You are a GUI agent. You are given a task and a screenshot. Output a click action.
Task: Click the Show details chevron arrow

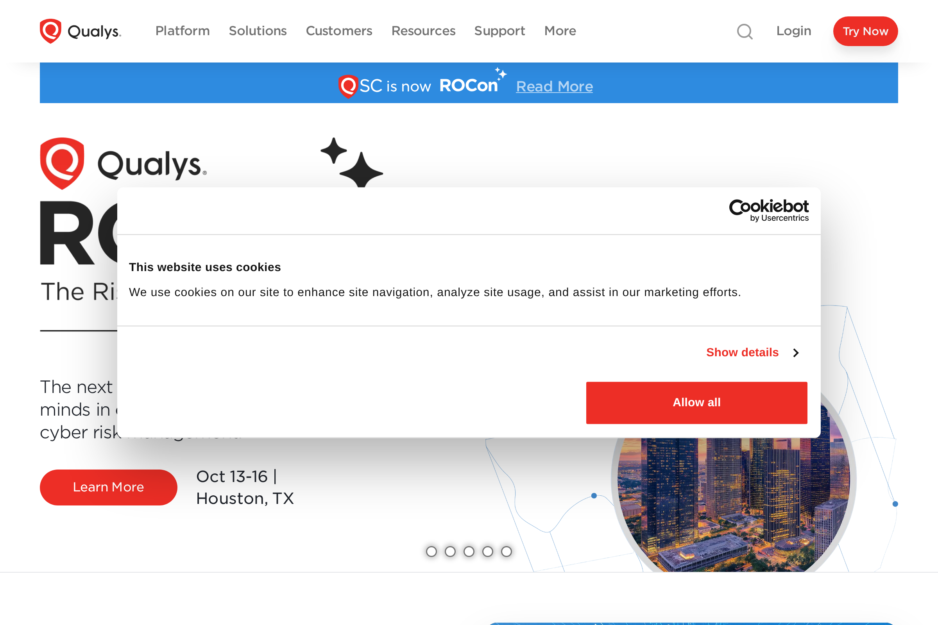pyautogui.click(x=796, y=353)
